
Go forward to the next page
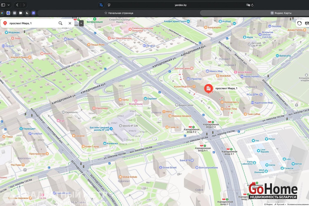(x=24, y=5)
